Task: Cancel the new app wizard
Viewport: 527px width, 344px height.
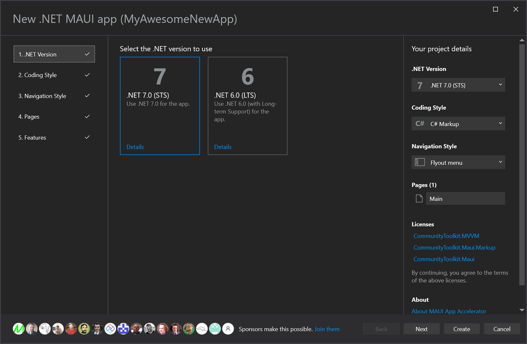Action: click(502, 329)
